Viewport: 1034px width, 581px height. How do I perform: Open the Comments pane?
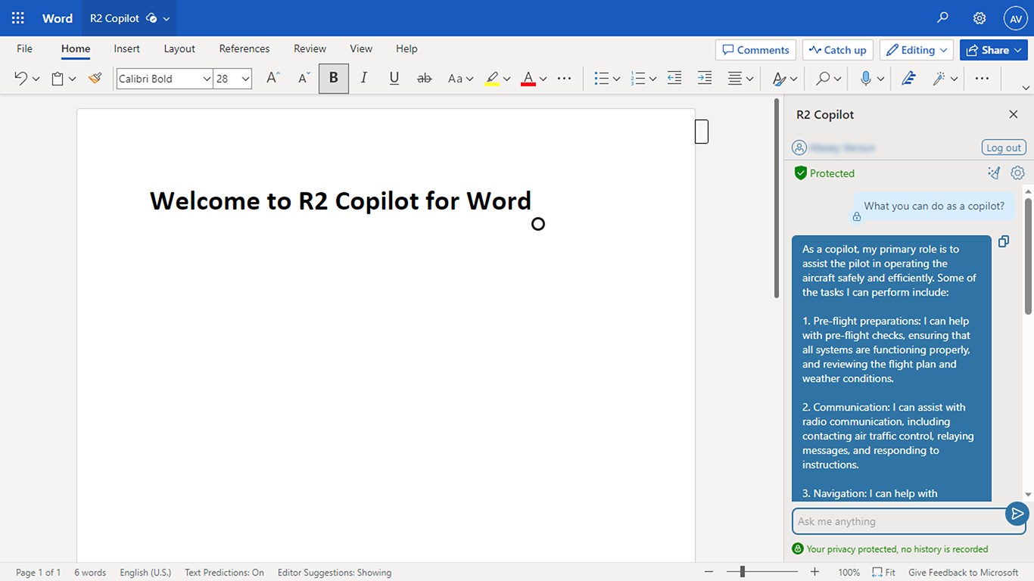point(755,50)
